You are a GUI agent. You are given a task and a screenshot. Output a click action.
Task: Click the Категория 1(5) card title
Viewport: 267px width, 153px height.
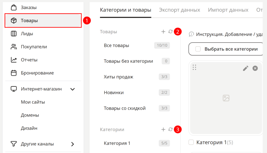pyautogui.click(x=215, y=142)
